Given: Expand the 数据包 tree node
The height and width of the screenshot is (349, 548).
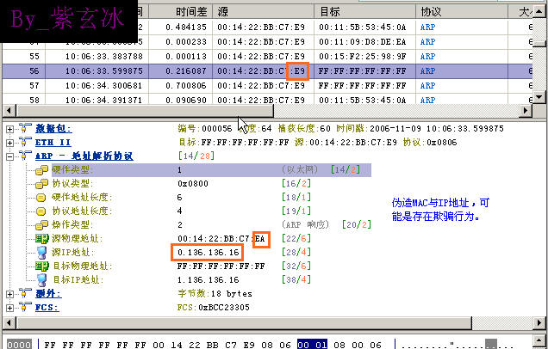Looking at the screenshot, I should tap(9, 129).
